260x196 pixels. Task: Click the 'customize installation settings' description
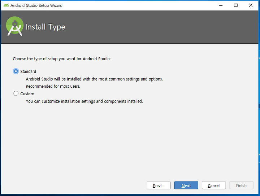[x=84, y=101]
